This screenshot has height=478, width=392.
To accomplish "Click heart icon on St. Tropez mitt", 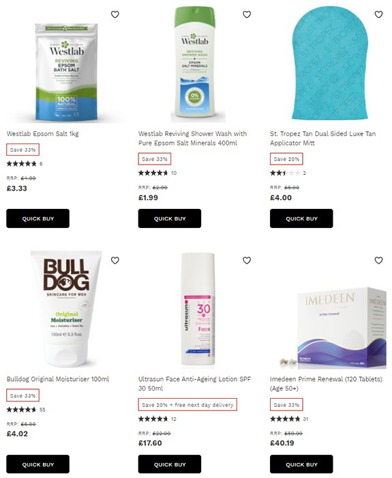I will pos(378,14).
